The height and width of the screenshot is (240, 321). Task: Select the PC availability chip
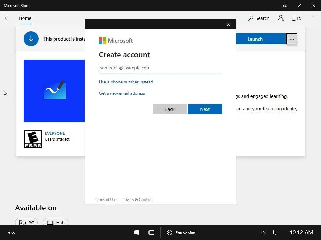coord(26,222)
